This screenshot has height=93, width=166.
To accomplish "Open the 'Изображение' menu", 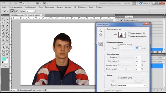I will click(30, 7).
